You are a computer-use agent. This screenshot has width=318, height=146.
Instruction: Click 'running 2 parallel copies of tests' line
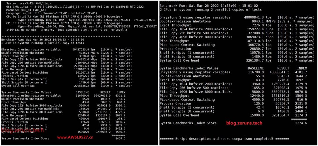tap(211, 10)
